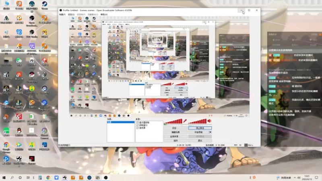This screenshot has height=181, width=322.
Task: Open the 设定档(P) menu in OBS
Action: pos(81,14)
